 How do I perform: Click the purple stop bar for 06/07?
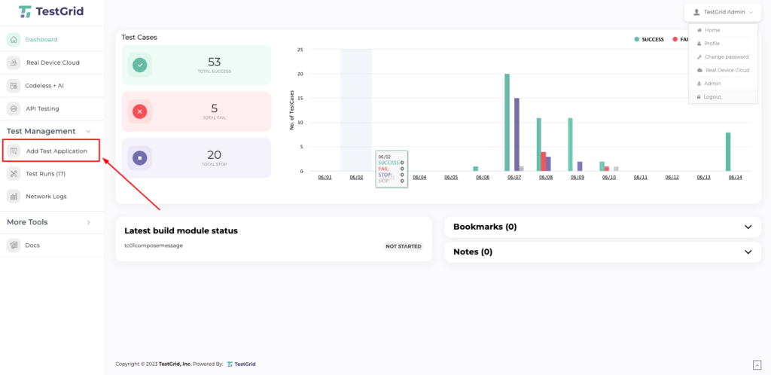(517, 135)
